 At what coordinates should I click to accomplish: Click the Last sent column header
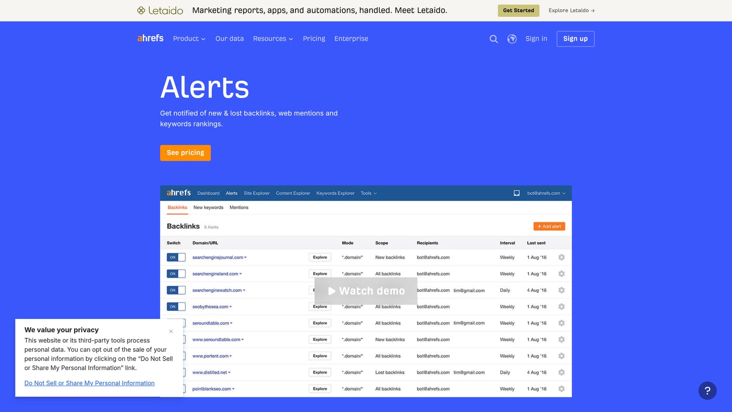click(x=536, y=243)
